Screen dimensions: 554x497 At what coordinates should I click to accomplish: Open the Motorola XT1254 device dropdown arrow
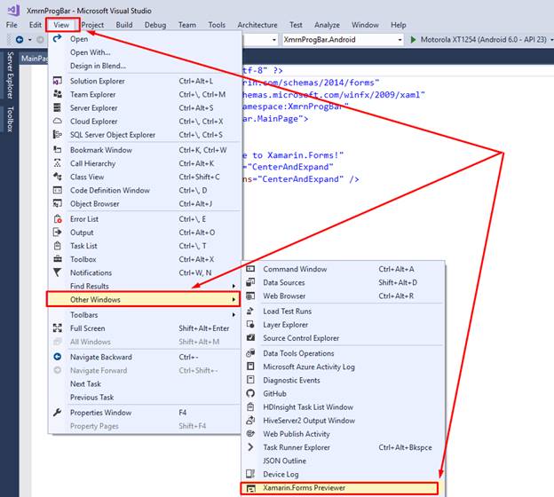(551, 40)
